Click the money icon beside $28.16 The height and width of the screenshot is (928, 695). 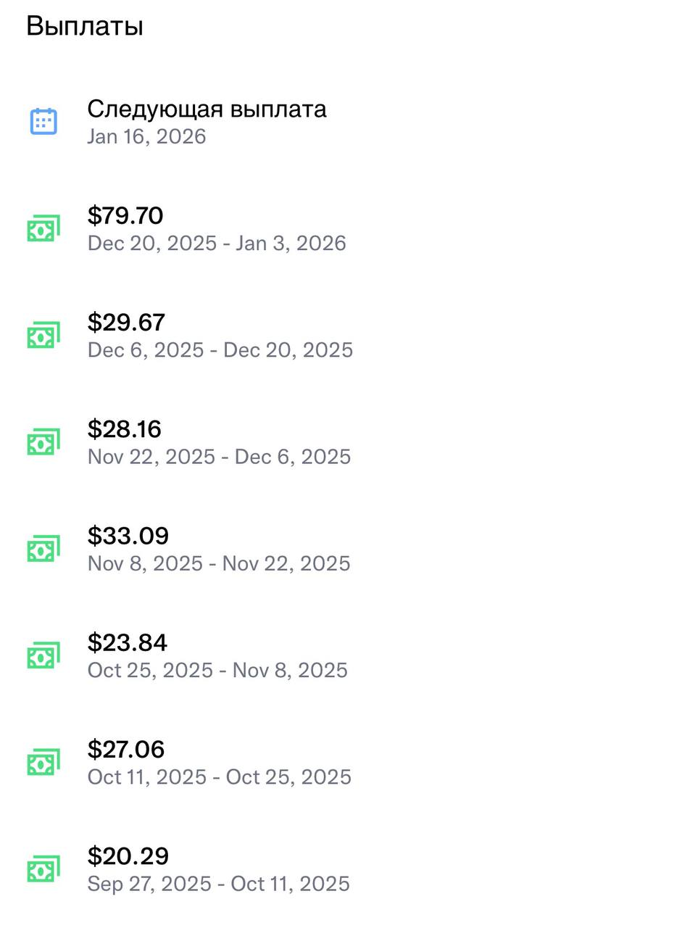click(x=43, y=442)
